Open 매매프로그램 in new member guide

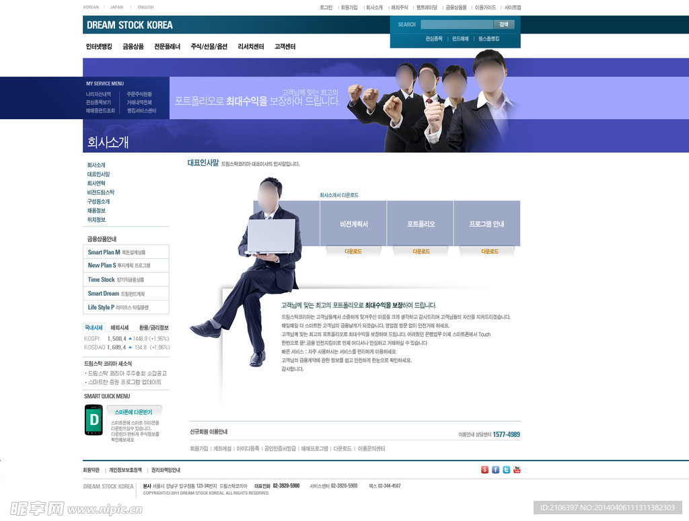pos(315,448)
